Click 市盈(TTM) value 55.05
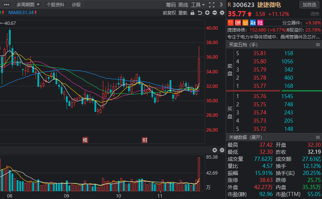Screen dimensions: 322x199 (x=314, y=194)
